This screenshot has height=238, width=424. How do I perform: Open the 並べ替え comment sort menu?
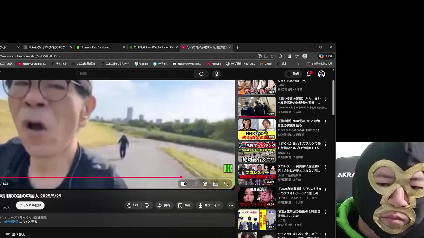15,234
